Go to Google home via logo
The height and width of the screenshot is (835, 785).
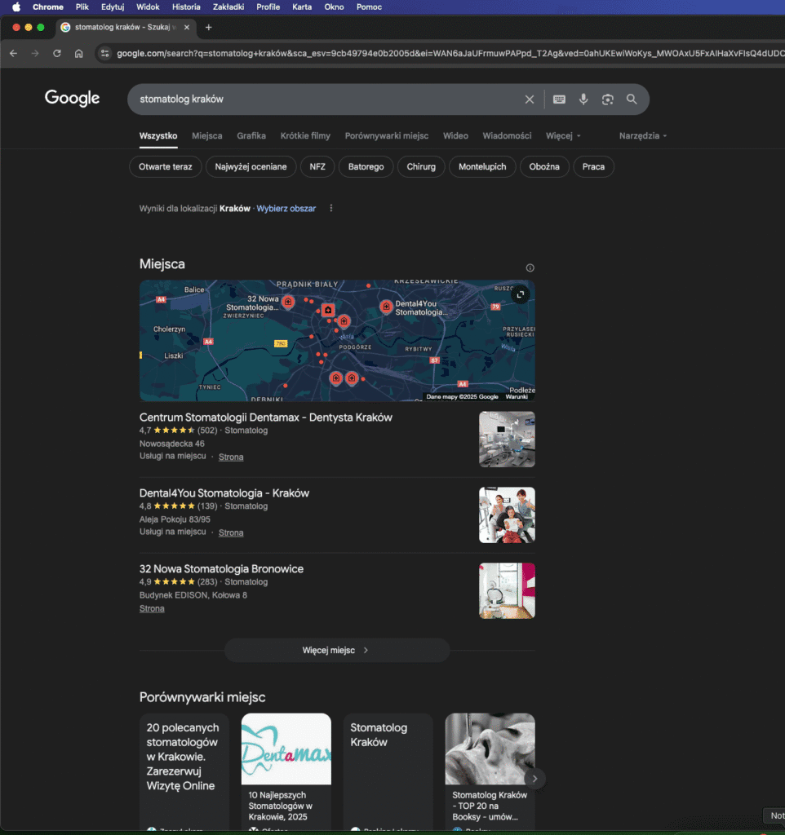point(72,99)
